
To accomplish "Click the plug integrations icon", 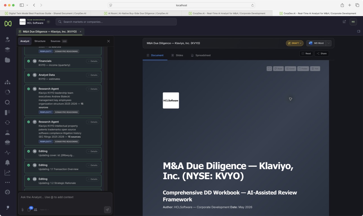I will pyautogui.click(x=8, y=208).
